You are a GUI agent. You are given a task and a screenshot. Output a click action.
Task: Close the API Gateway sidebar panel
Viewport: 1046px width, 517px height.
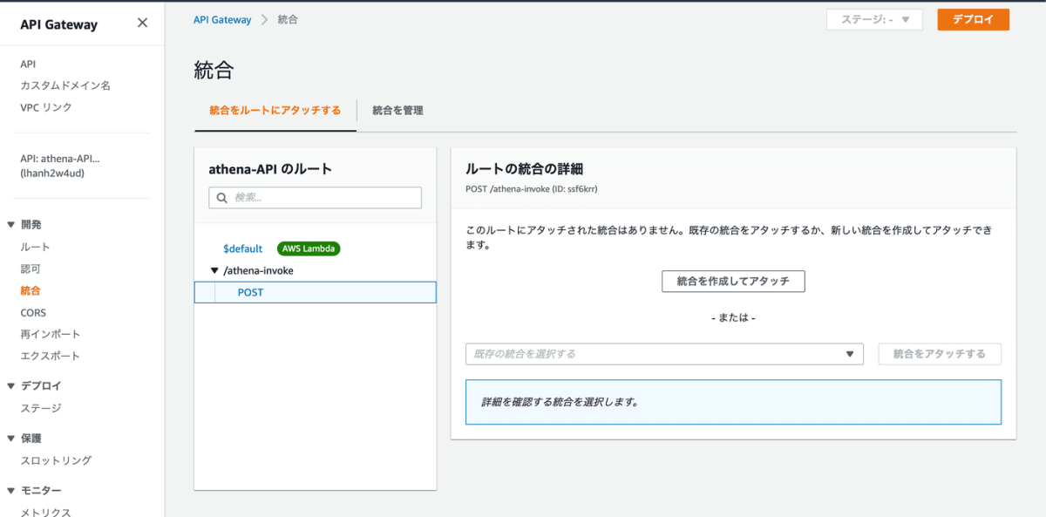pos(142,24)
